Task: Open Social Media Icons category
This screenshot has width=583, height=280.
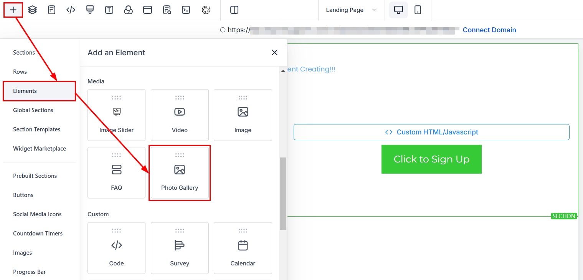Action: (37, 214)
